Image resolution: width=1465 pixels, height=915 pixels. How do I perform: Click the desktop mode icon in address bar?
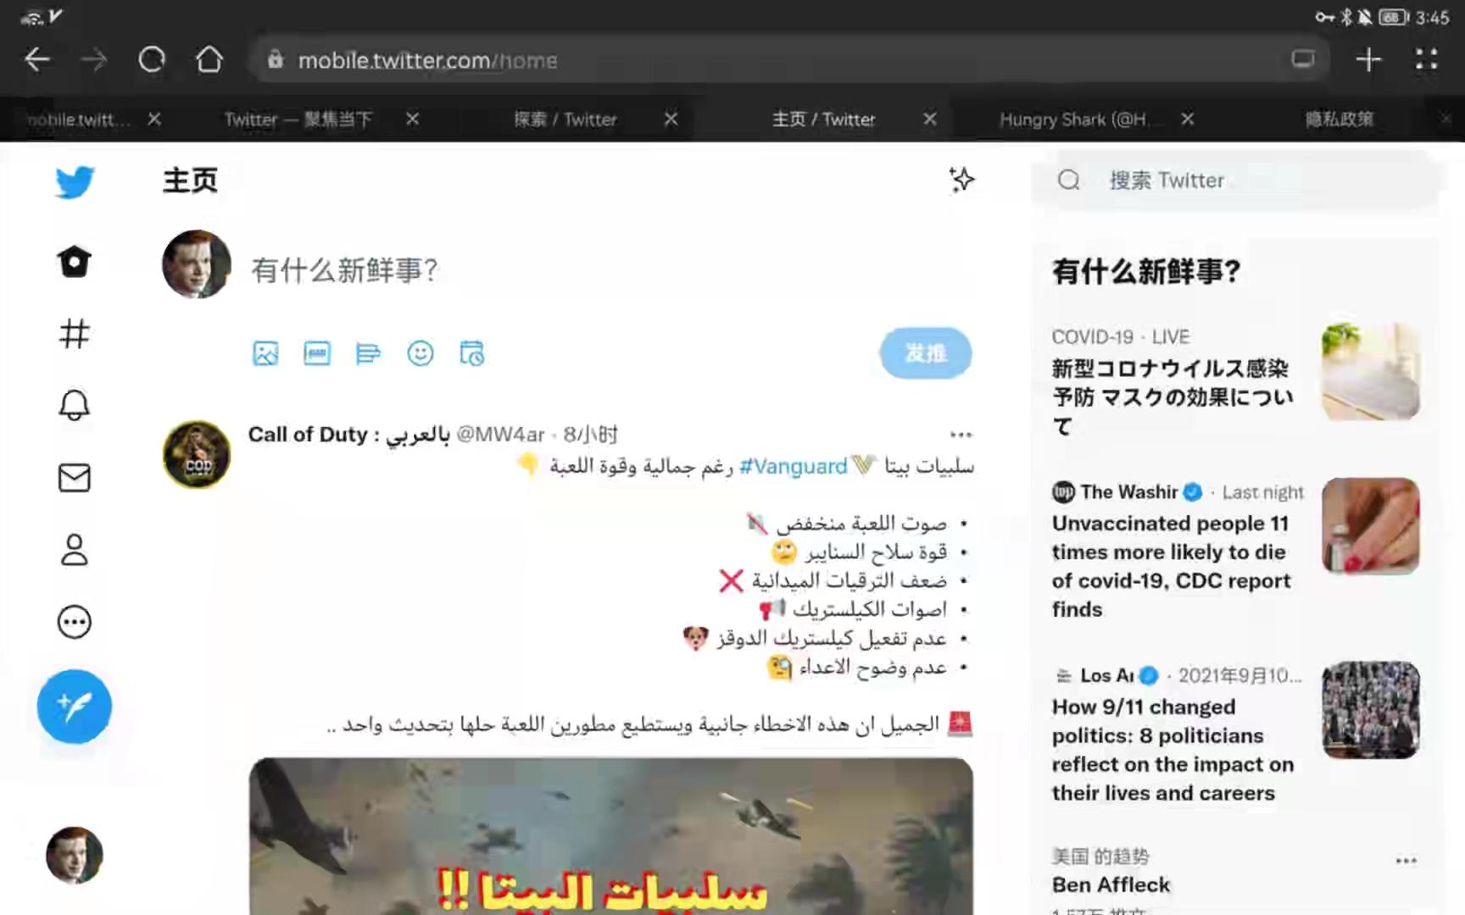point(1303,59)
